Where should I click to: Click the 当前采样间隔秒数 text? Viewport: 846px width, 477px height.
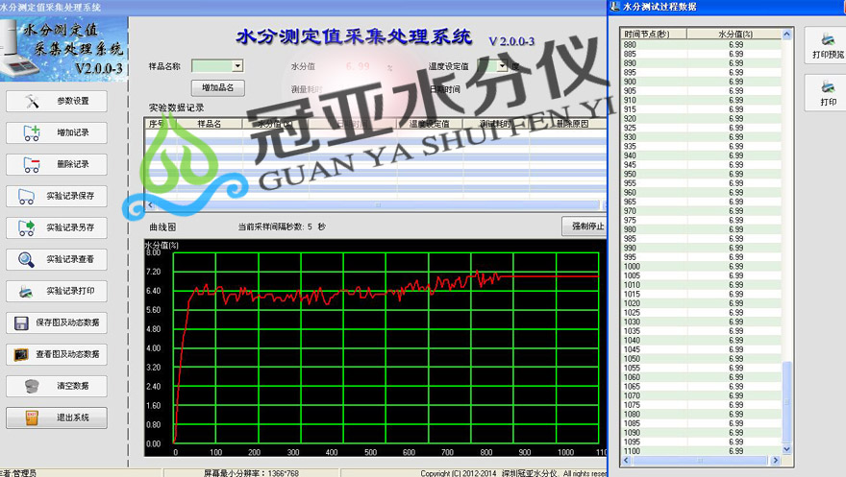pyautogui.click(x=282, y=227)
